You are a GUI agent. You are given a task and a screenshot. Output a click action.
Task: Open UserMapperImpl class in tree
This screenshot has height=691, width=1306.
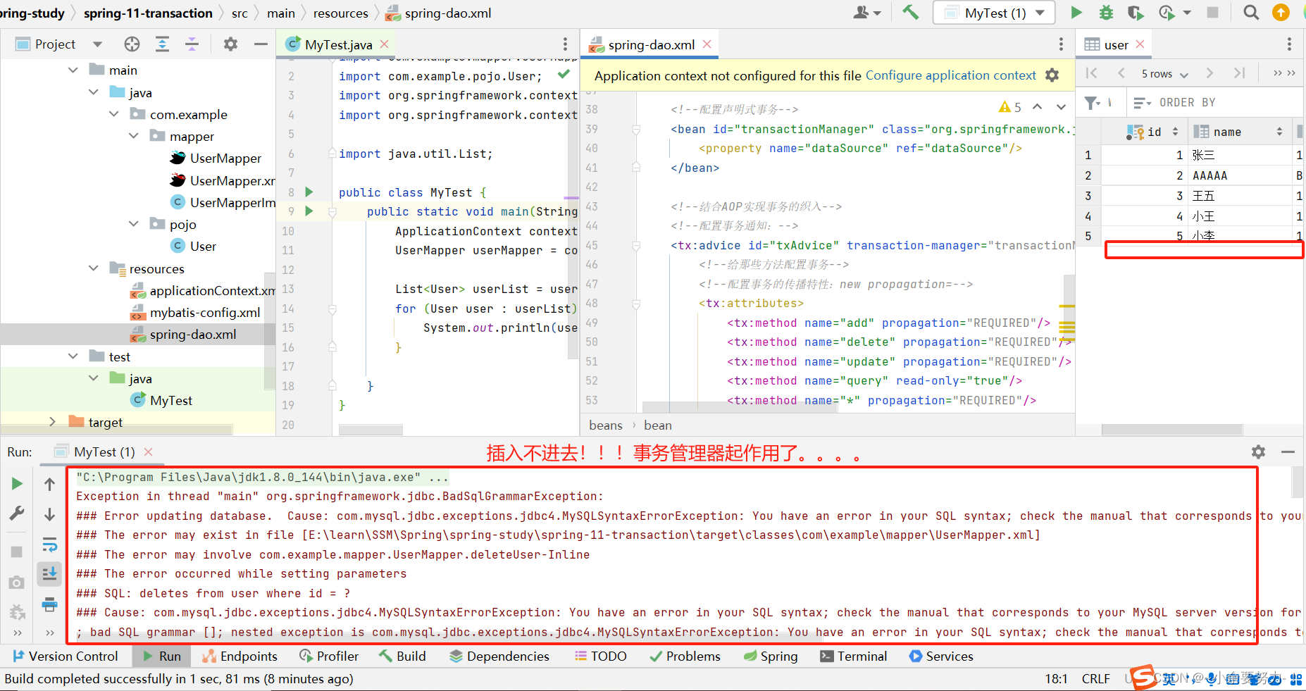[x=223, y=202]
